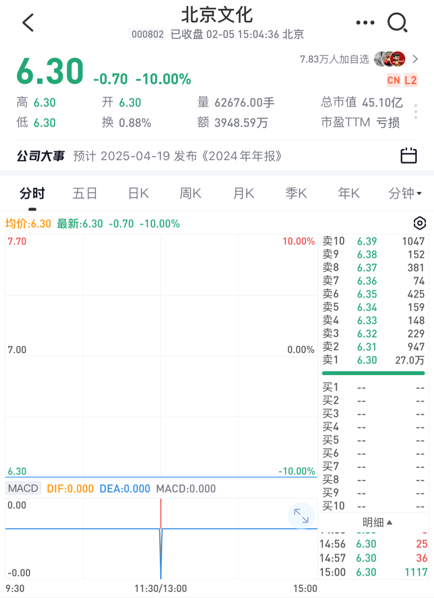Tap the MACD:0.000 indicator value
The width and height of the screenshot is (434, 598).
tap(186, 489)
